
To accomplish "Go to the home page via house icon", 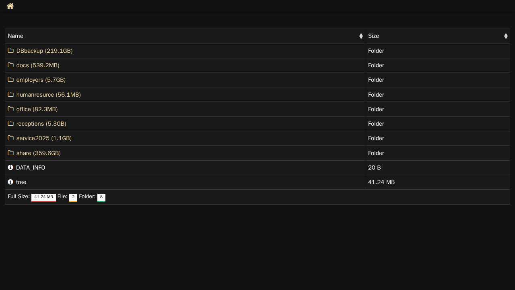I will (x=10, y=6).
